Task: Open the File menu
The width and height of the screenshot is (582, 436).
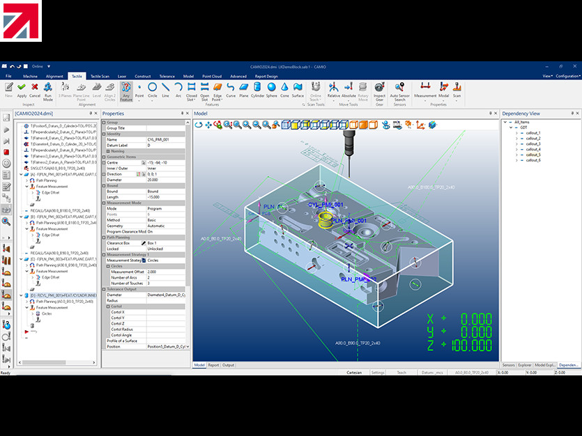Action: click(x=8, y=76)
